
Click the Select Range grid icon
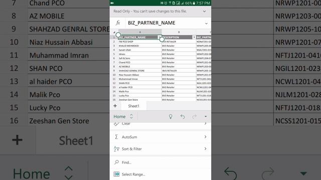point(116,174)
